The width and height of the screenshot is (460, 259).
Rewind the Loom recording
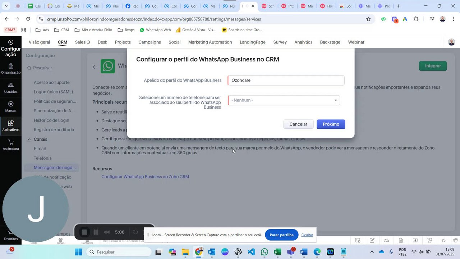click(x=107, y=232)
